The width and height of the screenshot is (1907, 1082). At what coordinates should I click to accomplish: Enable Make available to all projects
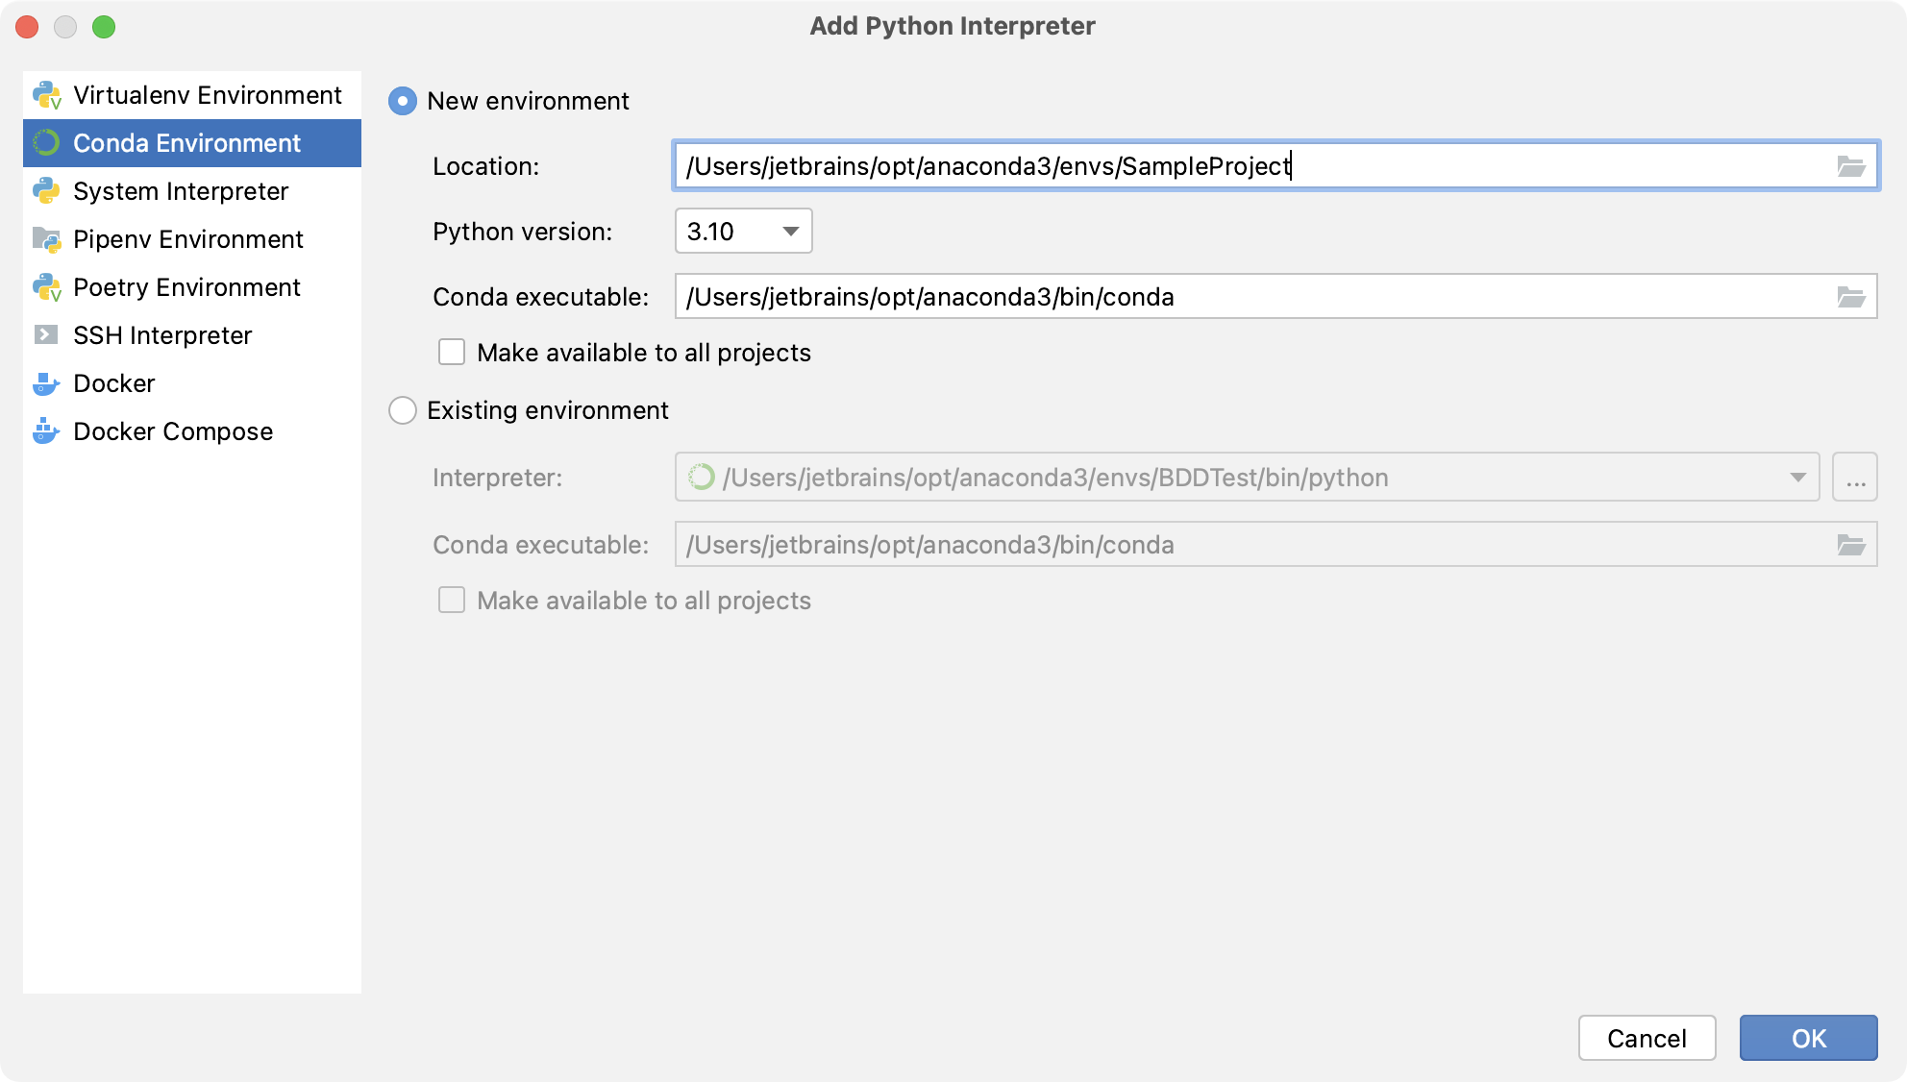coord(452,353)
